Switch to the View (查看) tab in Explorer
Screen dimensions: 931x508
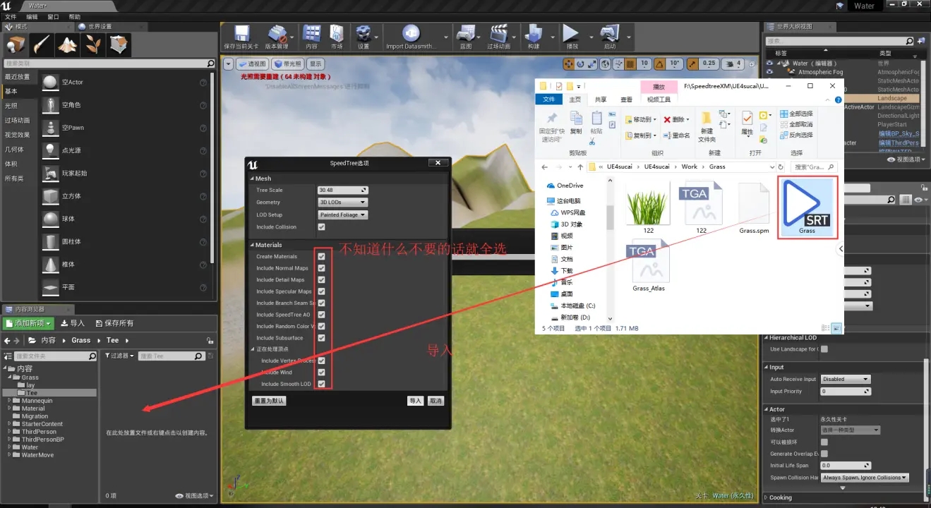[x=626, y=99]
